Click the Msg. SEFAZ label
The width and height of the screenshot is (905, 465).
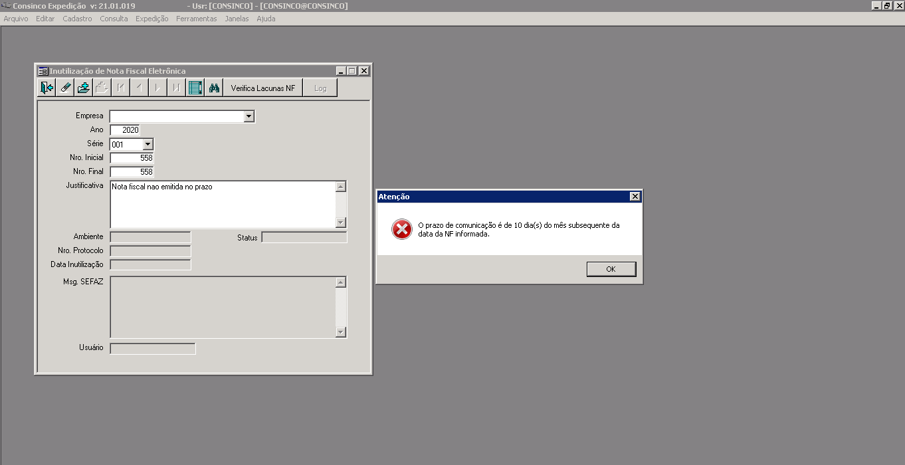[84, 282]
